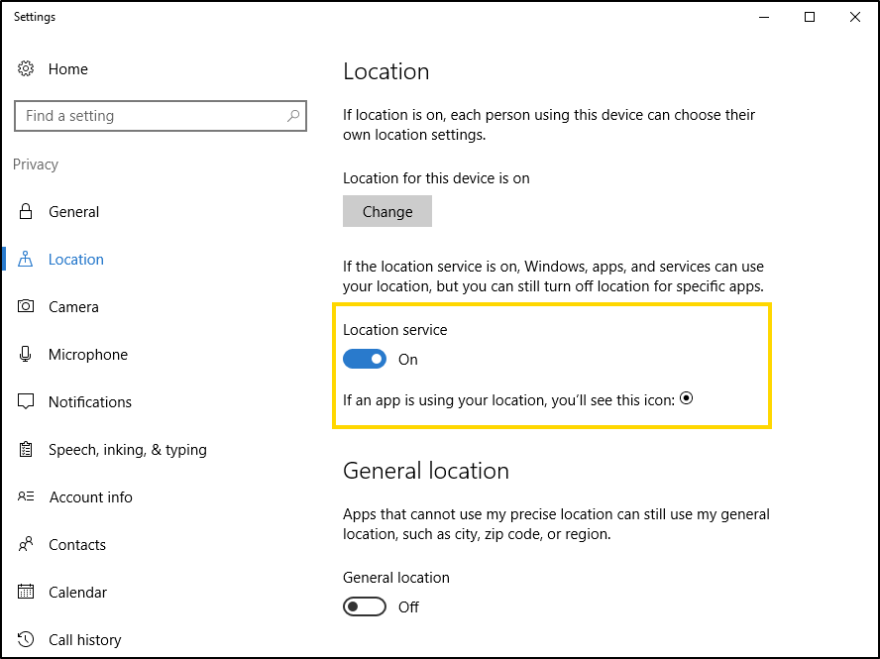Click the Change button
880x659 pixels.
387,211
